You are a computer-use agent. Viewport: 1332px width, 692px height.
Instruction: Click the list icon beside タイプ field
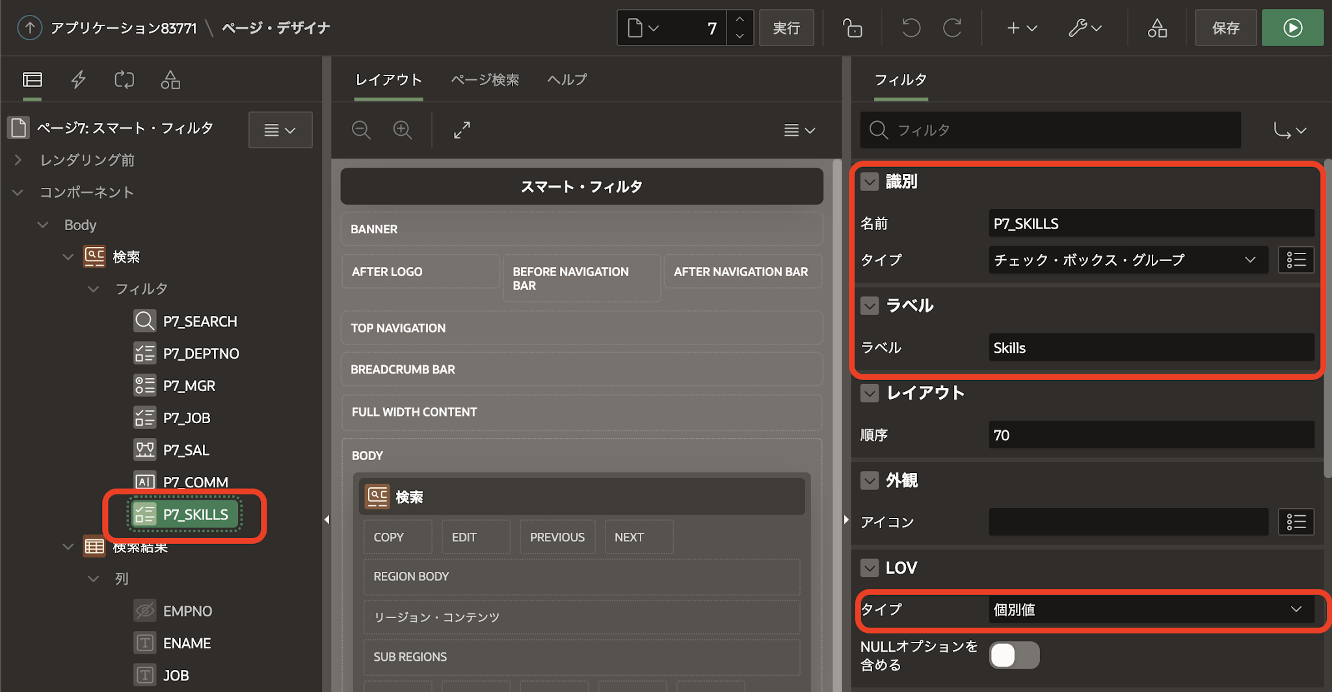pos(1296,260)
